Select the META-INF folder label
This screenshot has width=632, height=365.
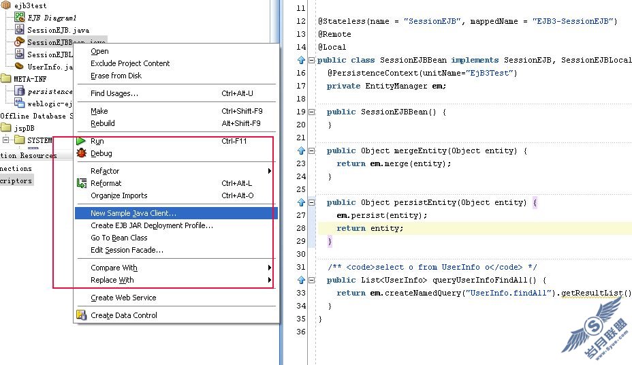pyautogui.click(x=30, y=79)
